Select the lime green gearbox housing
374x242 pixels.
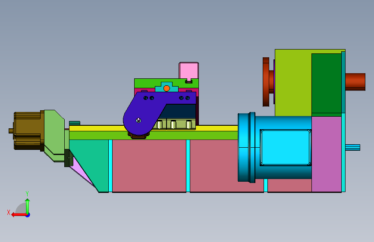pos(293,82)
